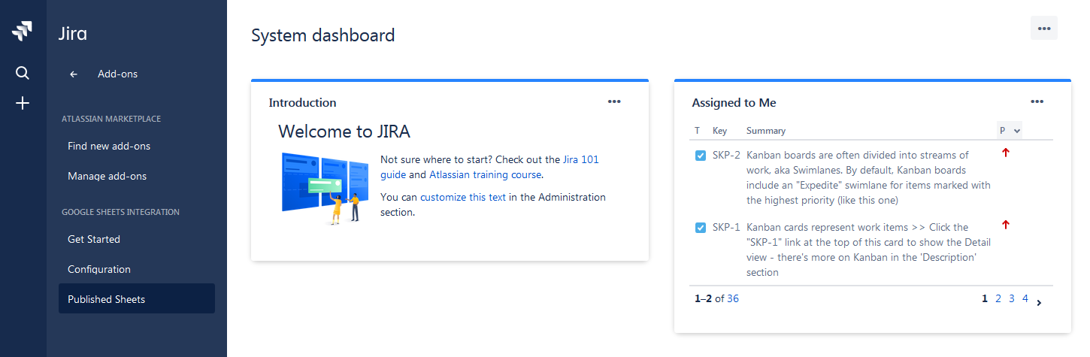Image resolution: width=1090 pixels, height=357 pixels.
Task: Jump to page 3 of results
Action: tap(1012, 298)
